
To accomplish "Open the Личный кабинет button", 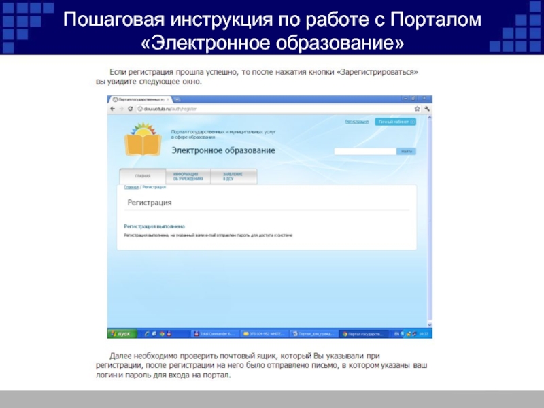I will pos(395,122).
